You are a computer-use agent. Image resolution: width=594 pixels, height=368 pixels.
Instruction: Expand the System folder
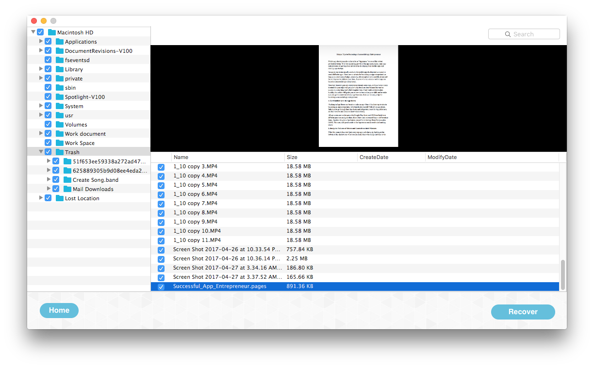(x=41, y=106)
